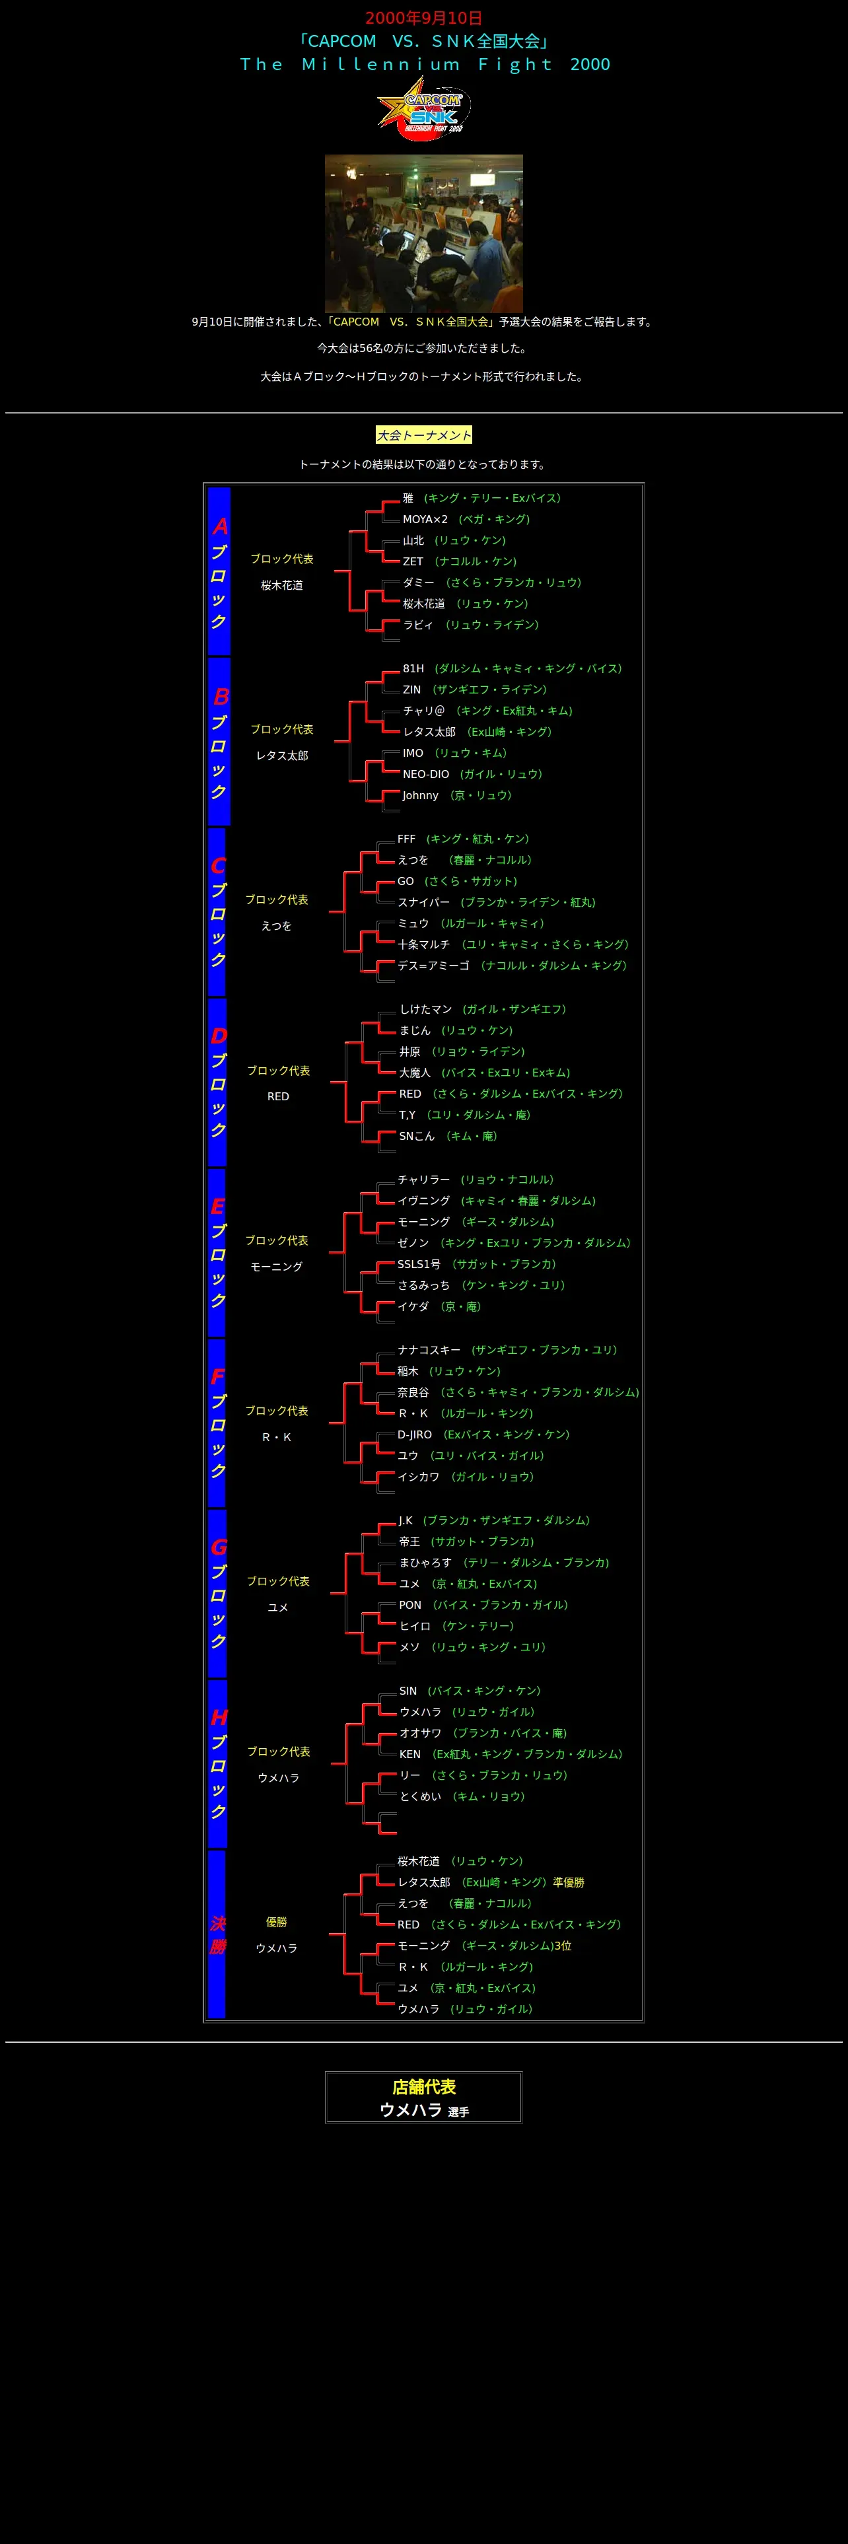Select player スナイパー in block C

[x=423, y=903]
